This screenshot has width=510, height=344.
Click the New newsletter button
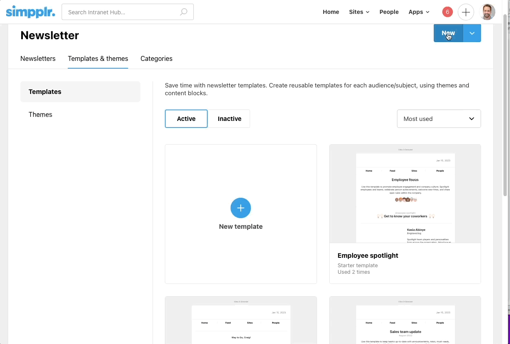click(448, 33)
